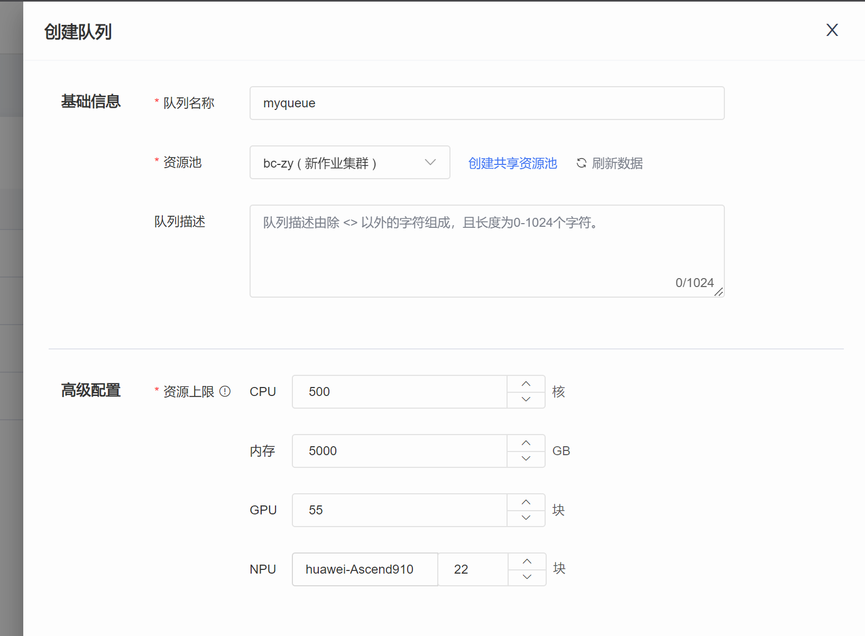This screenshot has width=865, height=636.
Task: Click the 队列名称 label
Action: (x=188, y=103)
